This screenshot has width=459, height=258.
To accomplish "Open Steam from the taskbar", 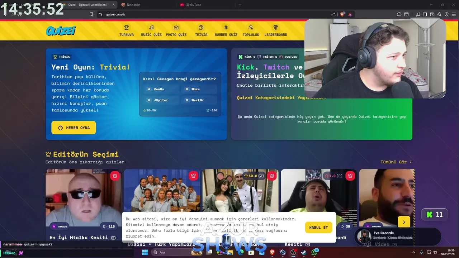I will pos(303,252).
